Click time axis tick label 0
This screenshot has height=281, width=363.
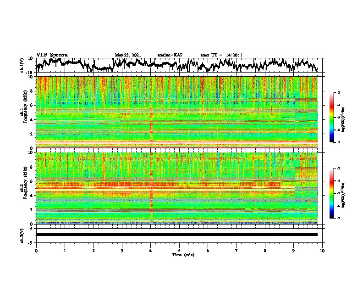(36, 251)
